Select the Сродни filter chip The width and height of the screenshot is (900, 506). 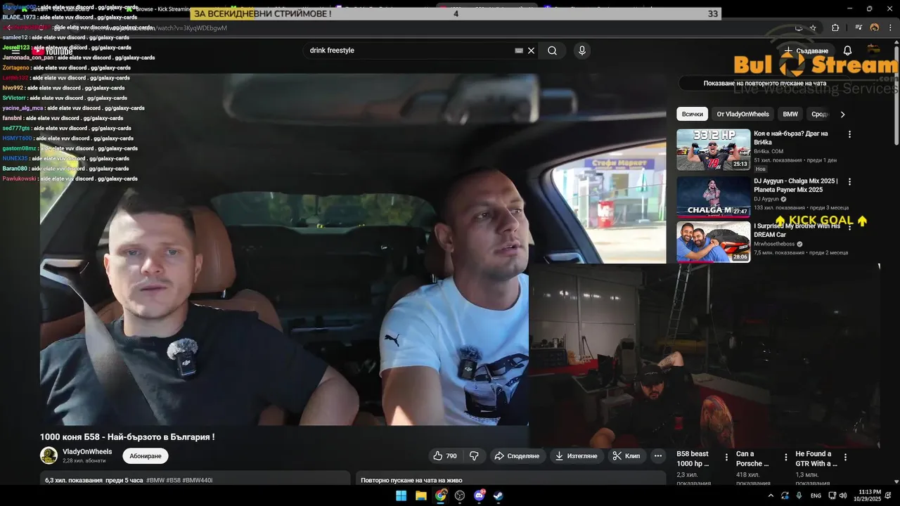tap(819, 114)
